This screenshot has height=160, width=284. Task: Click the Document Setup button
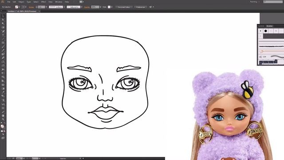point(124,7)
